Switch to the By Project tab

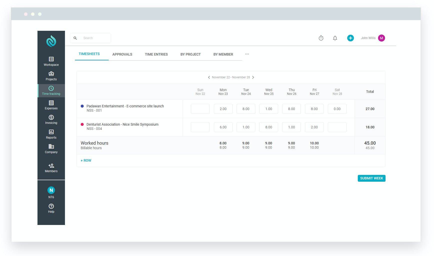(190, 54)
